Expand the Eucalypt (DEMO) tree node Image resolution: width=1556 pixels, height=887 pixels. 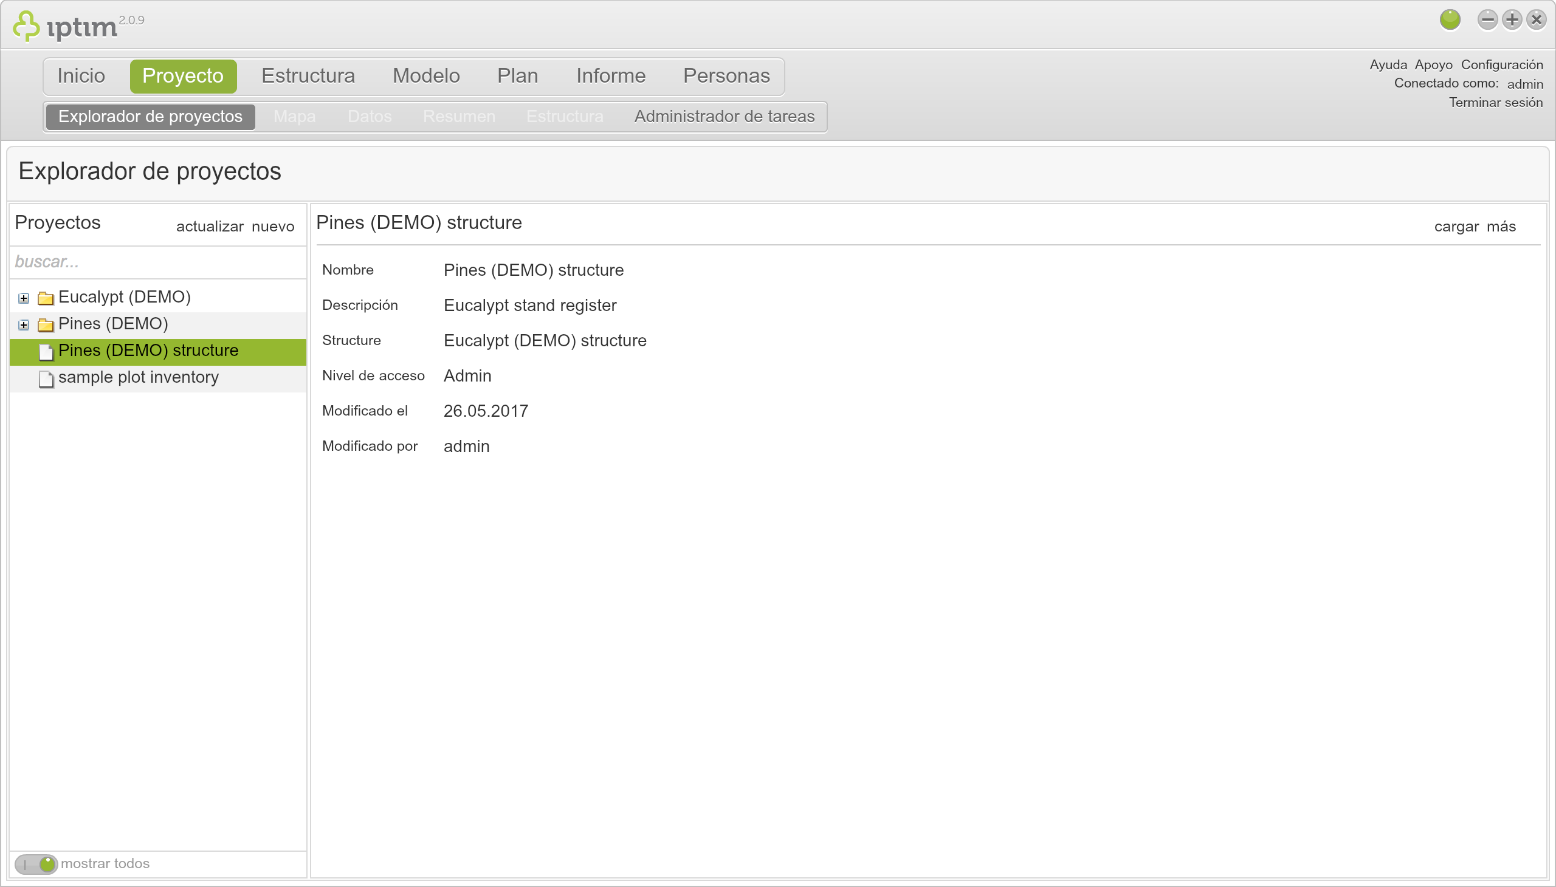(x=24, y=298)
